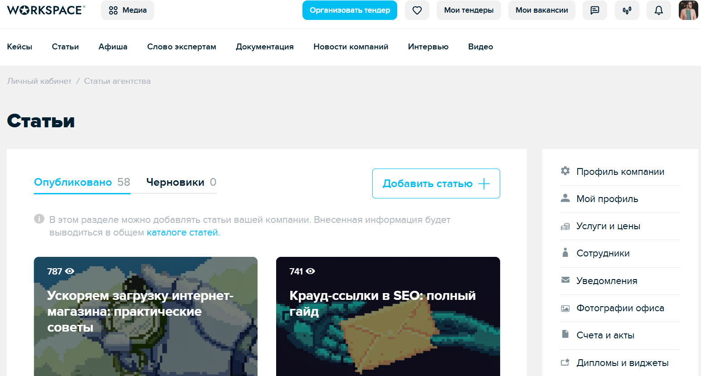Click the 741 views count
Screen dimensions: 701x376
[x=296, y=271]
